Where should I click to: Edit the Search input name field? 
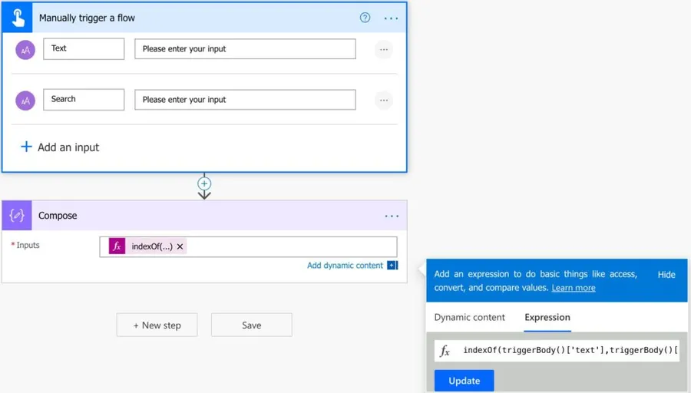point(84,99)
